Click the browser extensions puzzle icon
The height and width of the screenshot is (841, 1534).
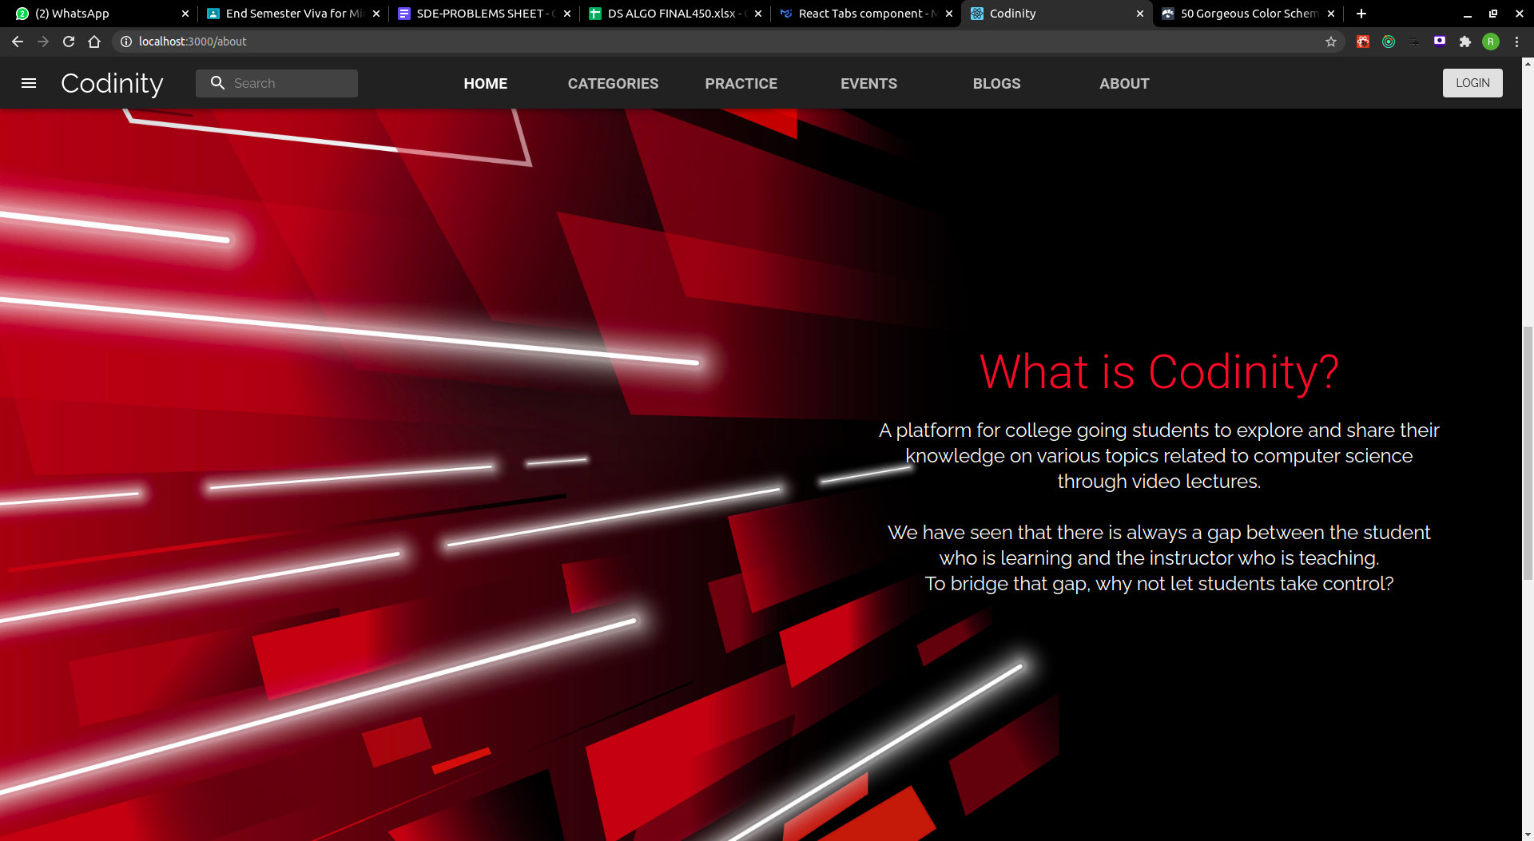(x=1465, y=41)
